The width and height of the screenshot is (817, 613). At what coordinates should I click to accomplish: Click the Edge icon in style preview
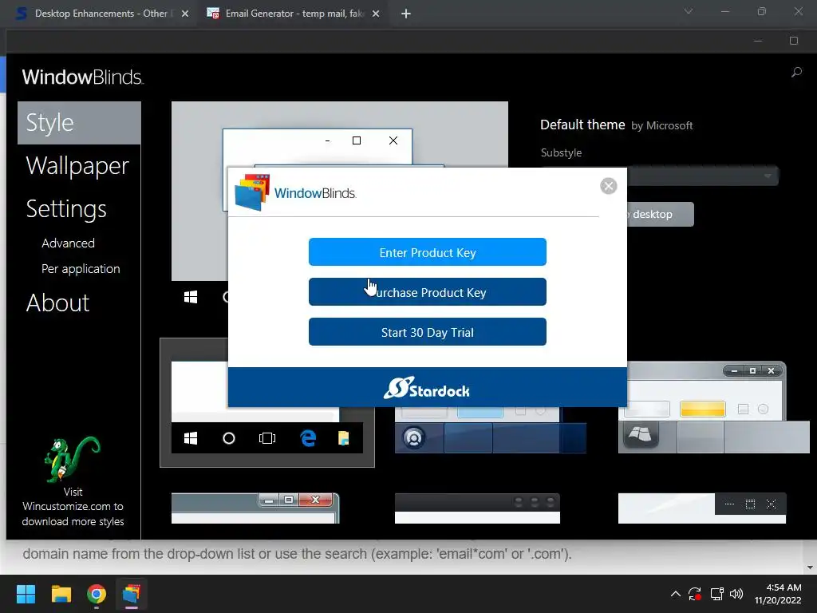point(308,438)
